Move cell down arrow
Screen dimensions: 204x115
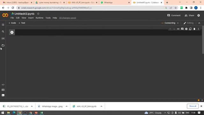coord(174,29)
